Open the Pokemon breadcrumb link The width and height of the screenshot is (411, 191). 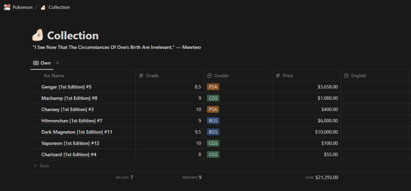(22, 7)
